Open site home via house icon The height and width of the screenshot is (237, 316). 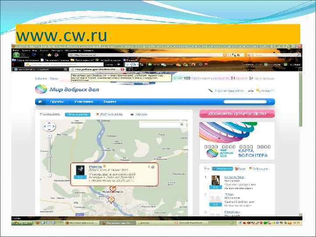click(40, 102)
